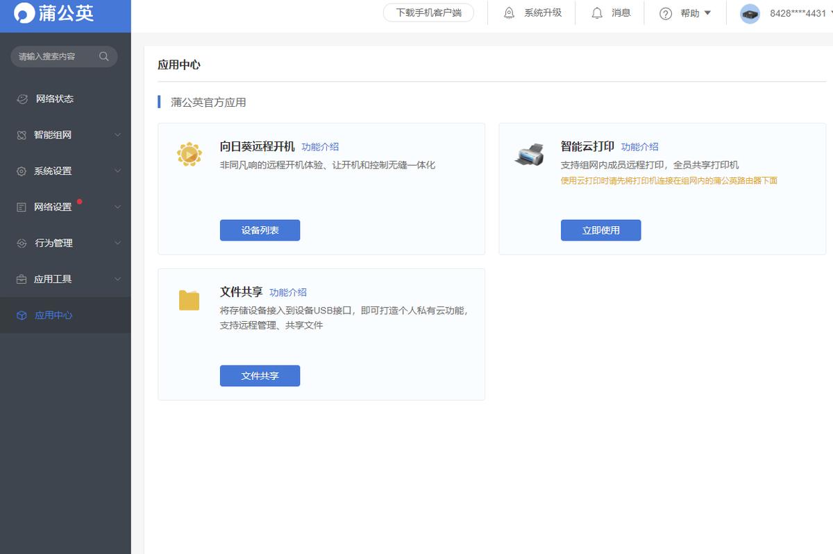Click the search magnifier in the sidebar
This screenshot has height=554, width=833.
[104, 56]
